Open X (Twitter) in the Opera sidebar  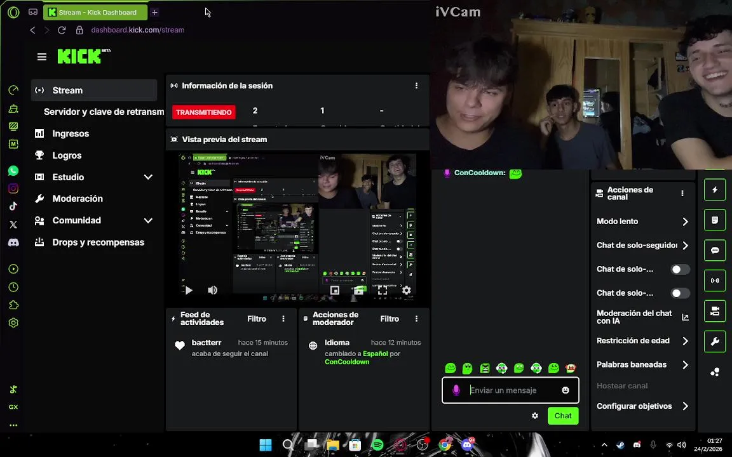(x=13, y=224)
